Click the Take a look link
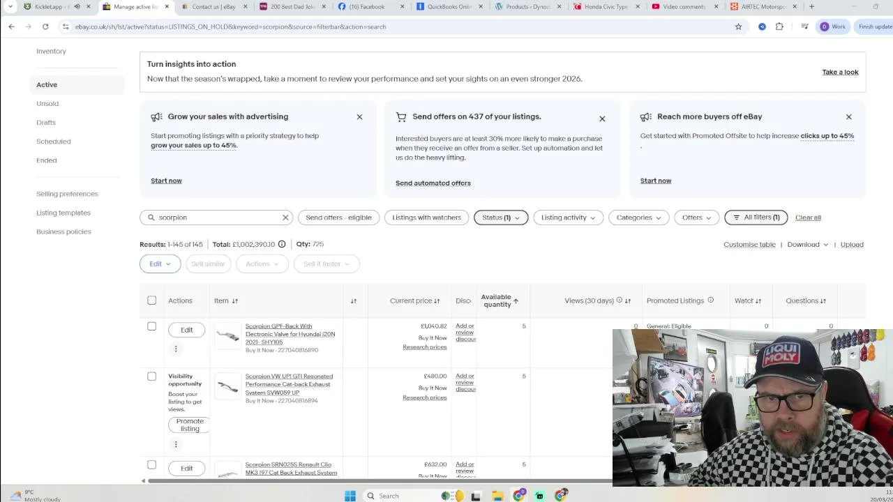The height and width of the screenshot is (502, 893). (x=840, y=72)
